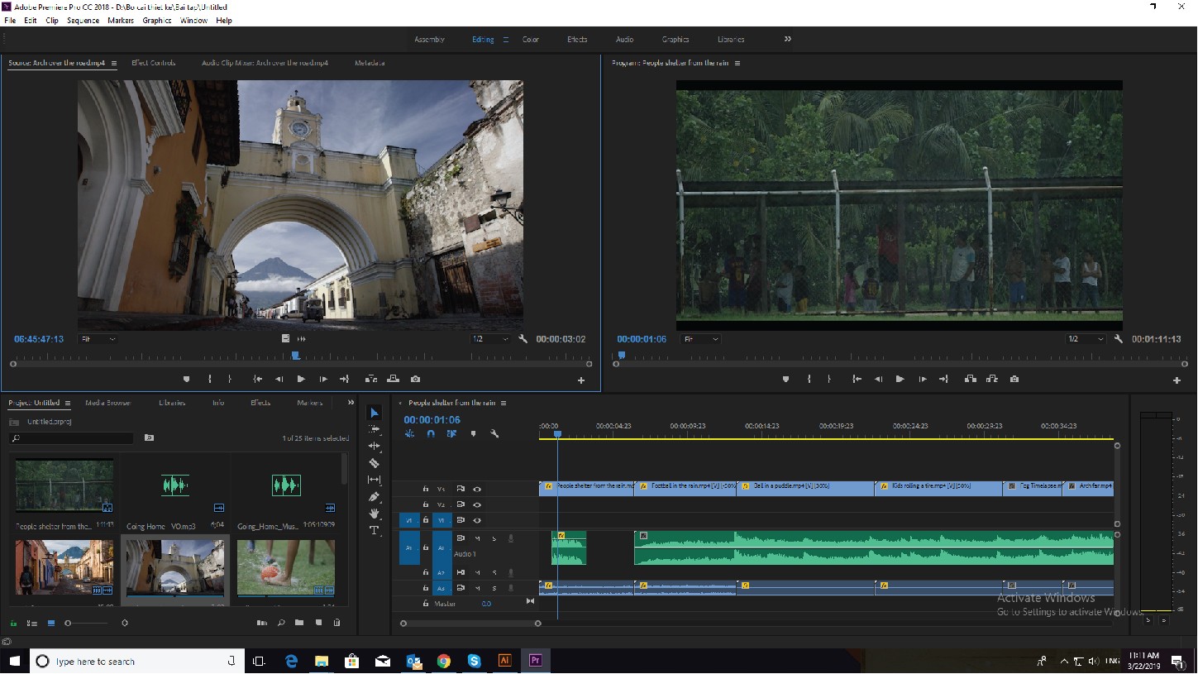1198x674 pixels.
Task: Open the Media Browser tab
Action: pyautogui.click(x=108, y=403)
